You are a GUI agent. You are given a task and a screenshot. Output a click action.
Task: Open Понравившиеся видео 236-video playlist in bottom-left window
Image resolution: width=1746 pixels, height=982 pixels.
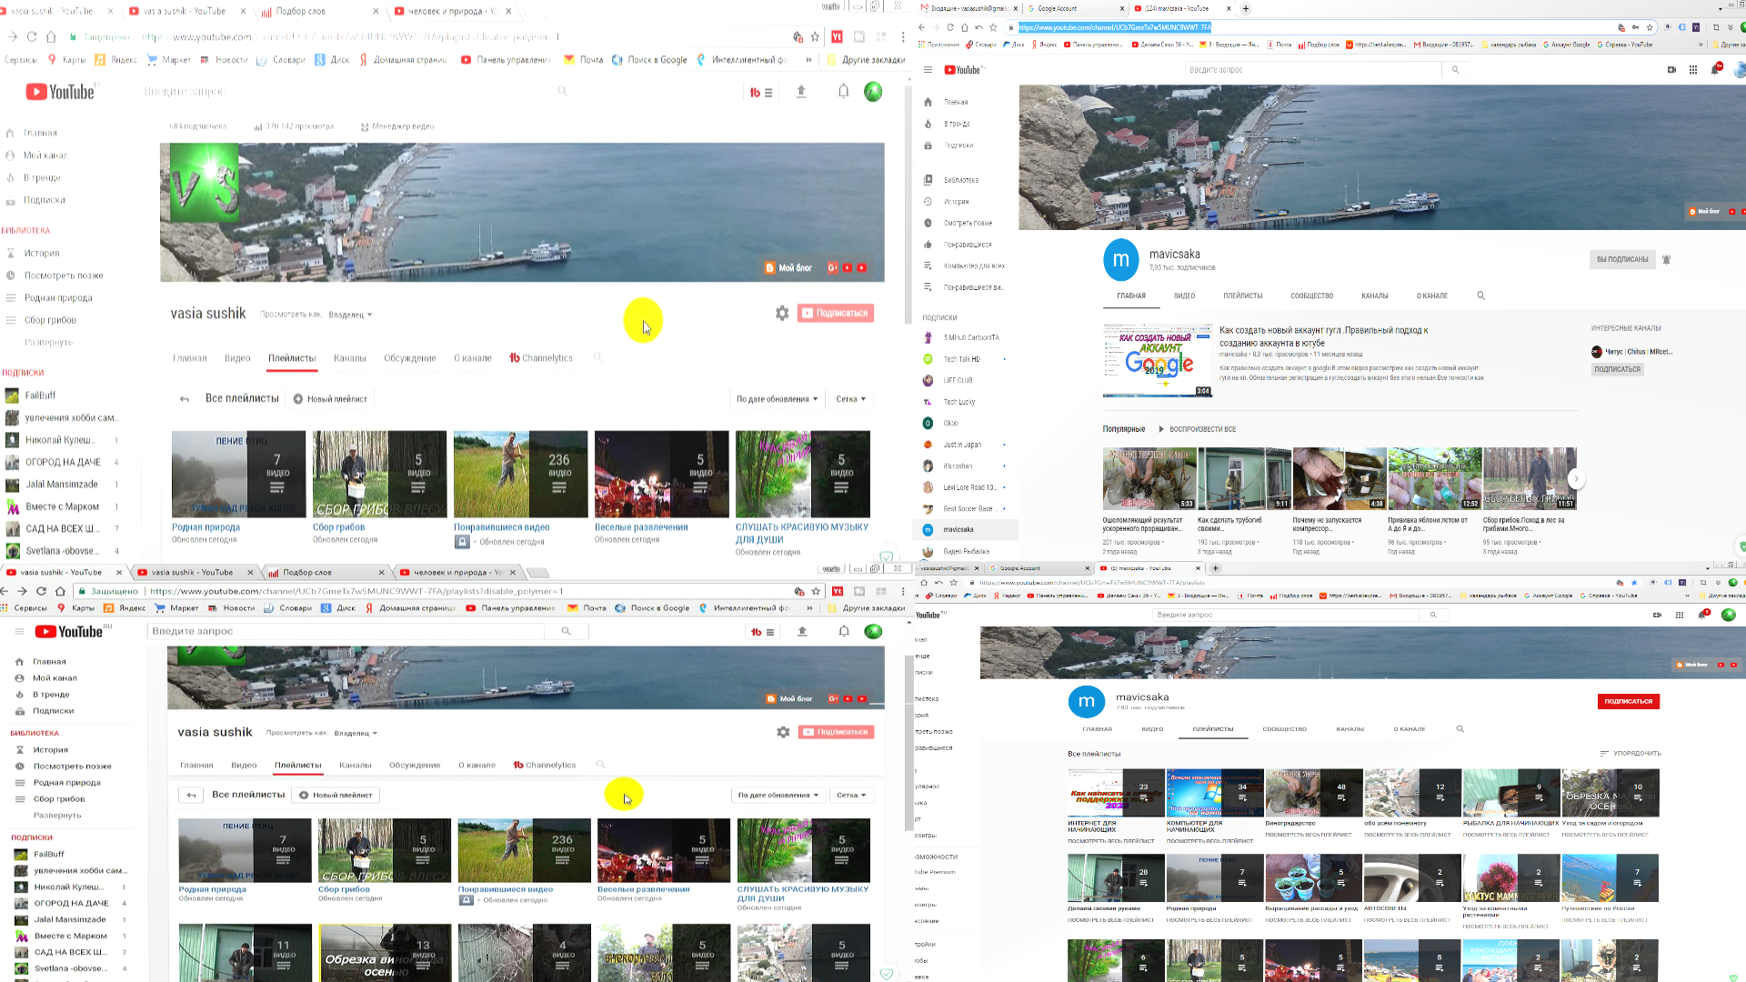[524, 851]
